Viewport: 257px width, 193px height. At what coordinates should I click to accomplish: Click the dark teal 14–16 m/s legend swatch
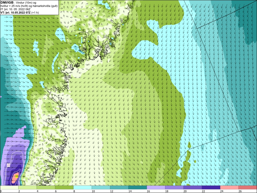pyautogui.click(x=138, y=187)
